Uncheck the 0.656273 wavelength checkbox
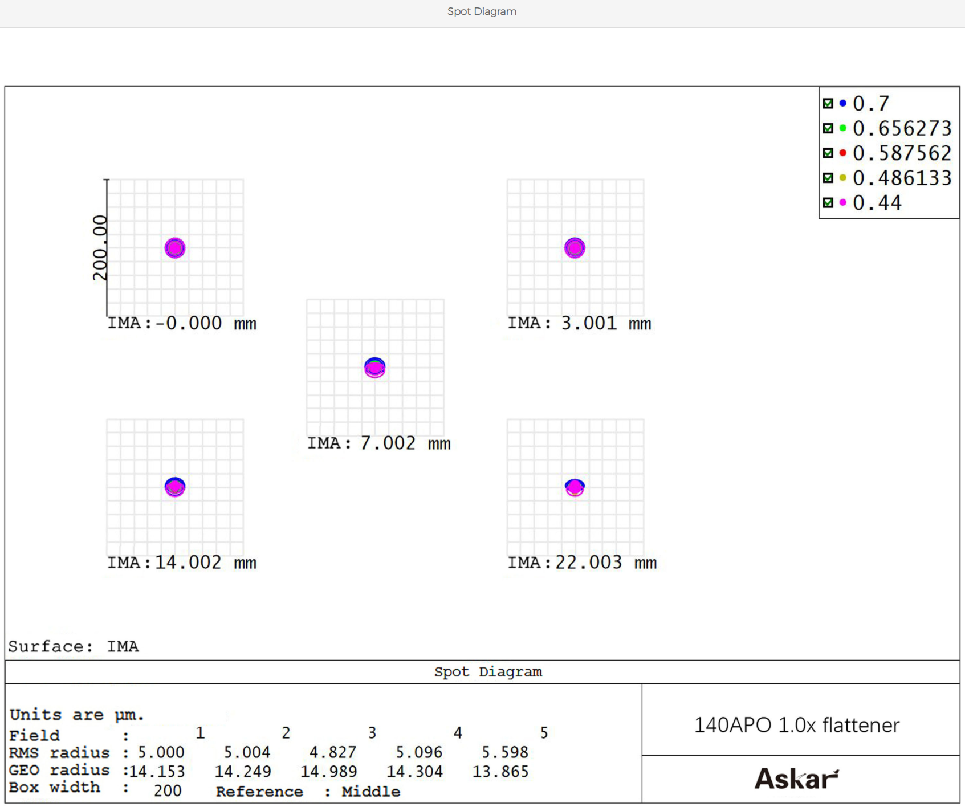Viewport: 965px width, 811px height. click(828, 129)
